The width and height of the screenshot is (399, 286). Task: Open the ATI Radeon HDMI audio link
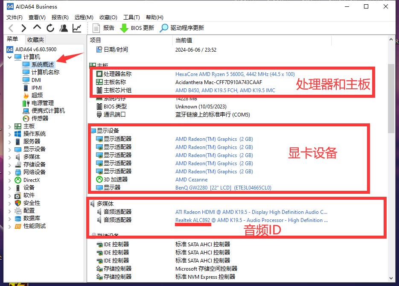tap(251, 212)
